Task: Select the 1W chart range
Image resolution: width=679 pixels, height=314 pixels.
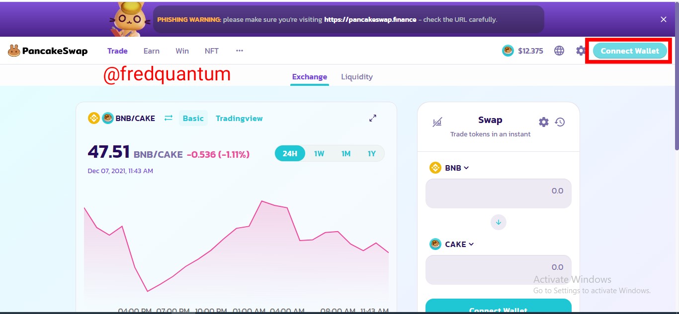Action: 319,154
